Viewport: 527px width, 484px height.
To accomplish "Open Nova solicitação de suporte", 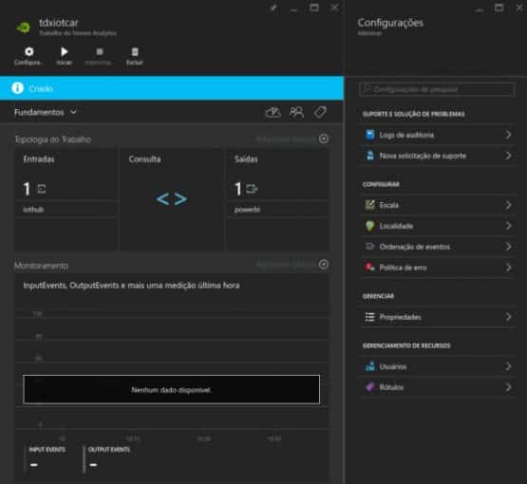I will [438, 156].
